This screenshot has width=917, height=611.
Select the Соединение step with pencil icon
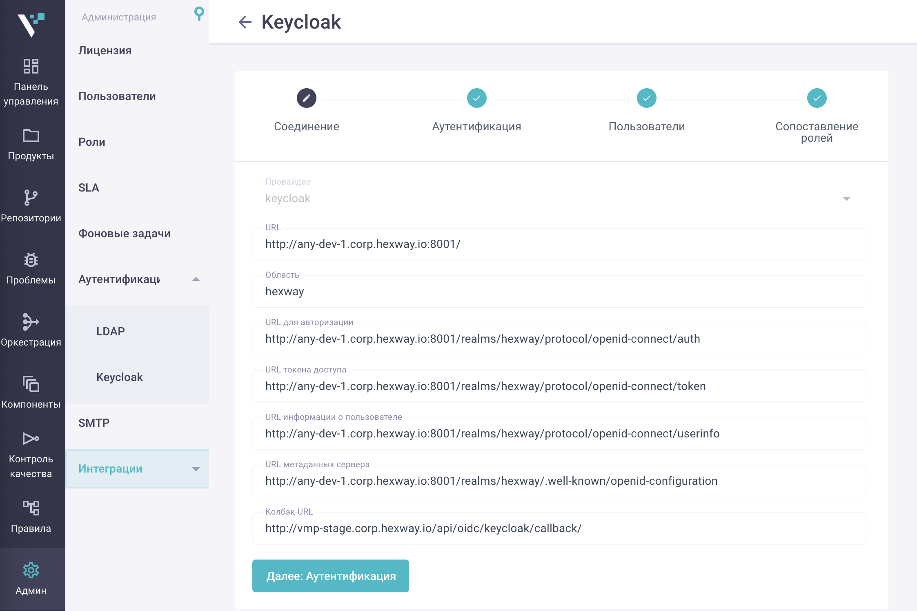coord(307,98)
